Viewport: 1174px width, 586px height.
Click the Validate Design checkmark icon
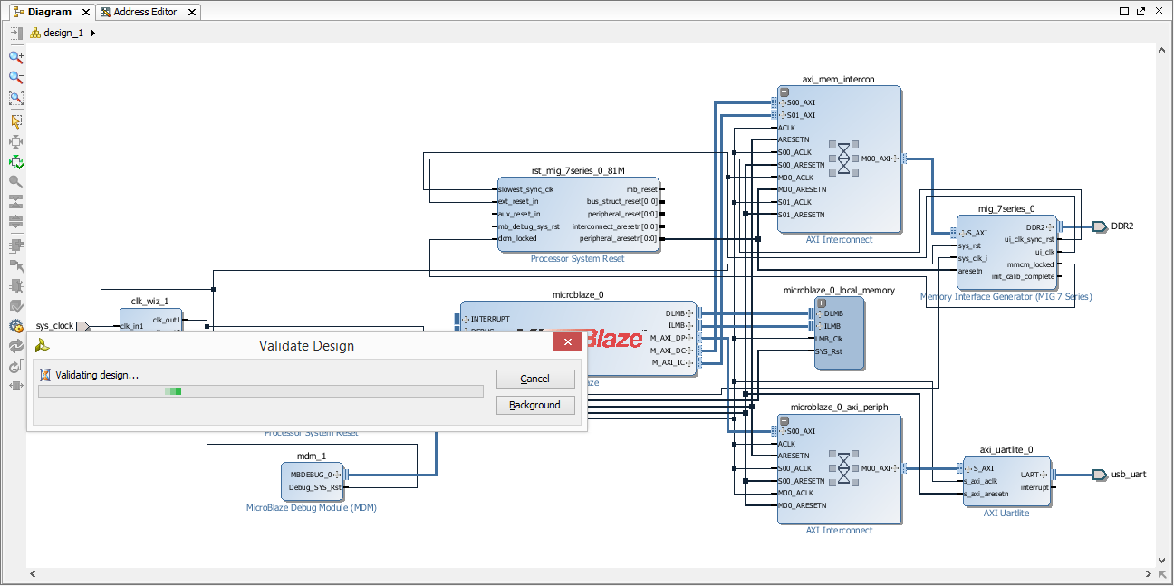(x=15, y=306)
